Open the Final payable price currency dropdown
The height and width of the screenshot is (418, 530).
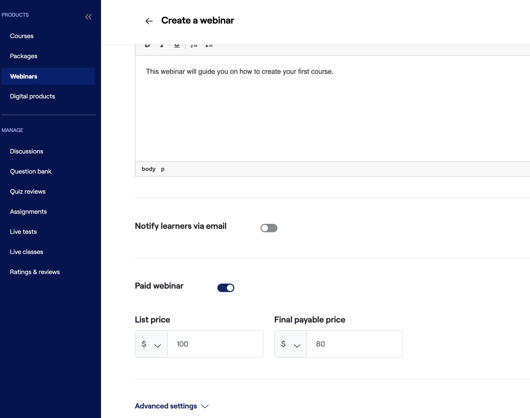coord(291,344)
